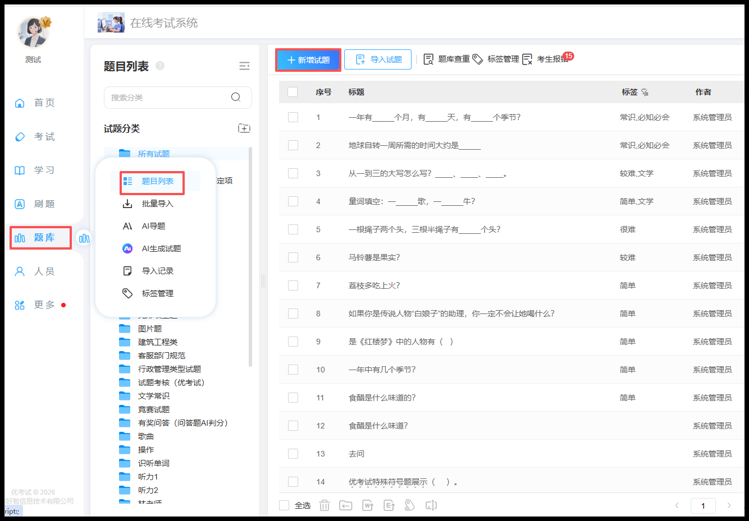Viewport: 749px width, 521px height.
Task: Open 学习 in the left sidebar
Action: [x=35, y=170]
